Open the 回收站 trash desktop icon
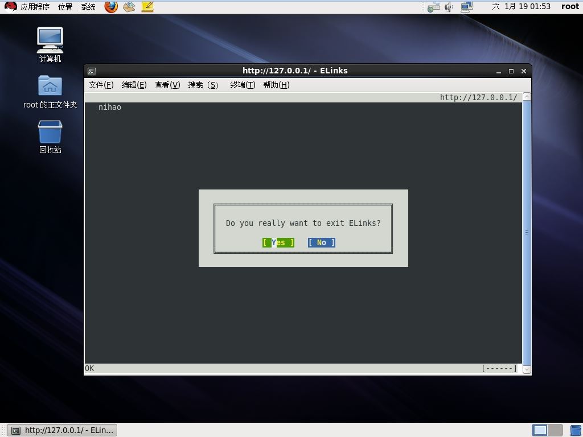The height and width of the screenshot is (437, 583). (x=50, y=137)
